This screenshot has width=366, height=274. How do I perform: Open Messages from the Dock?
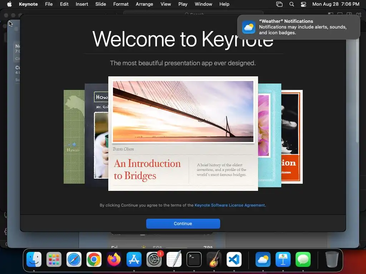point(303,259)
